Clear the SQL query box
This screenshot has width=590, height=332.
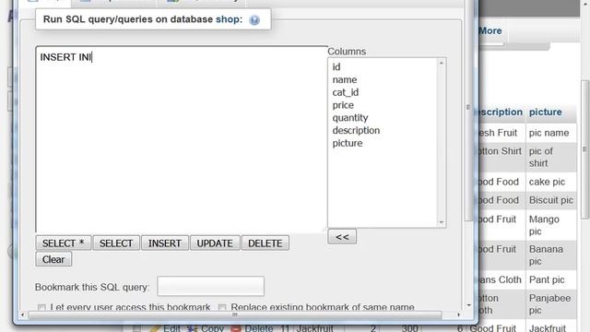pyautogui.click(x=53, y=259)
